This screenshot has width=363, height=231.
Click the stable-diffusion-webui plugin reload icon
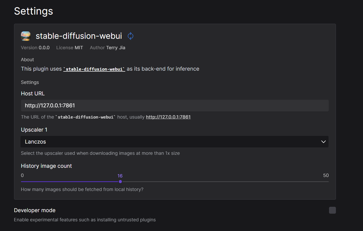tap(131, 36)
